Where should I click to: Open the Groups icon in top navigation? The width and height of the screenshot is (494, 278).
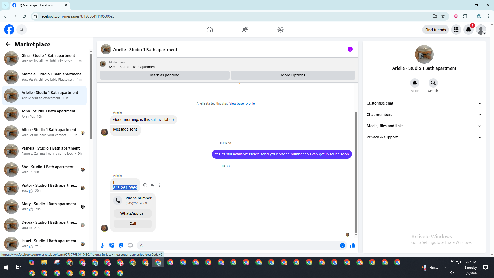[280, 30]
